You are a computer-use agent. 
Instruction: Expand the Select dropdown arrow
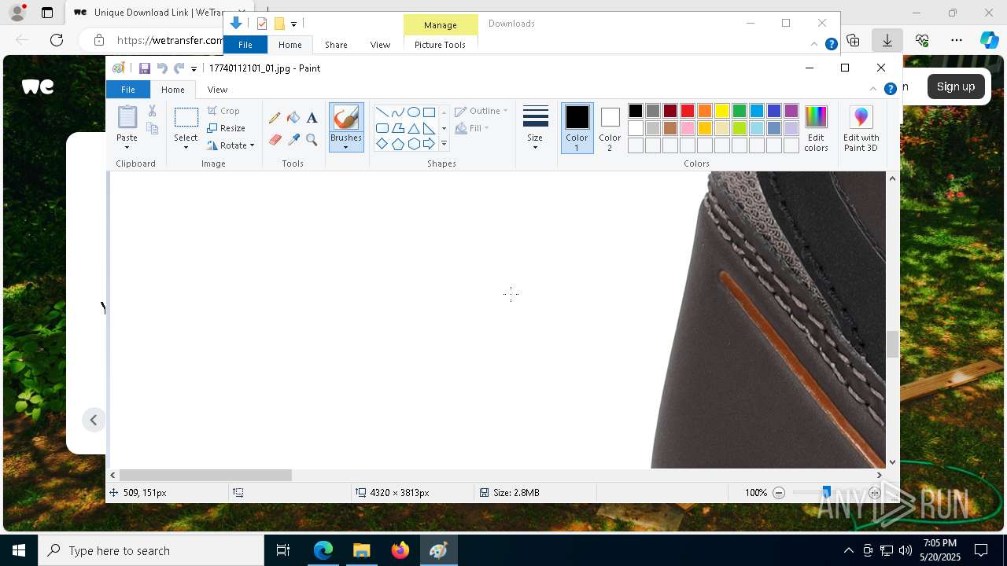pyautogui.click(x=186, y=147)
